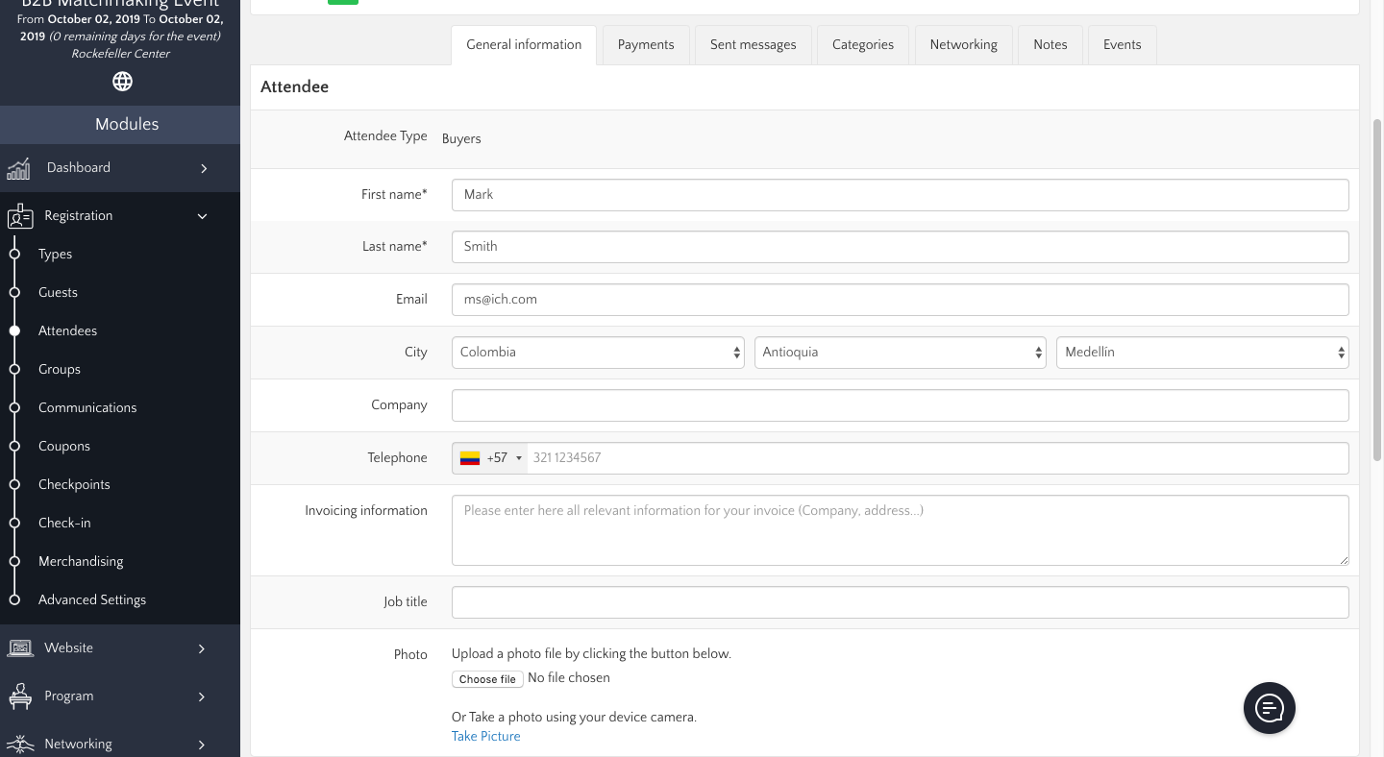The image size is (1384, 757).
Task: Open the chat support bubble
Action: coord(1269,708)
